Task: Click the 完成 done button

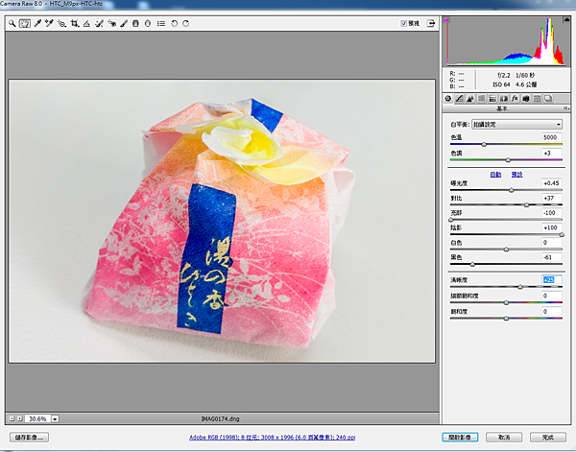Action: (548, 438)
